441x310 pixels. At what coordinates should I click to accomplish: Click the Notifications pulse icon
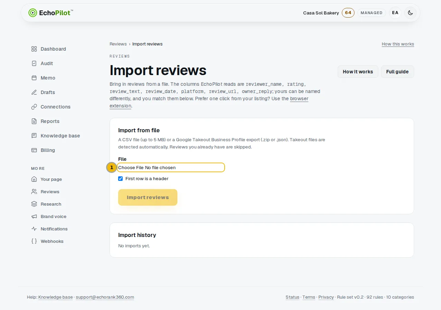[34, 229]
